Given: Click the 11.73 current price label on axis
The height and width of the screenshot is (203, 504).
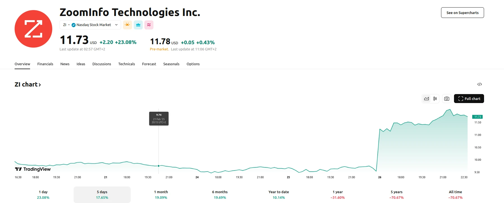Looking at the screenshot, I should coord(478,117).
